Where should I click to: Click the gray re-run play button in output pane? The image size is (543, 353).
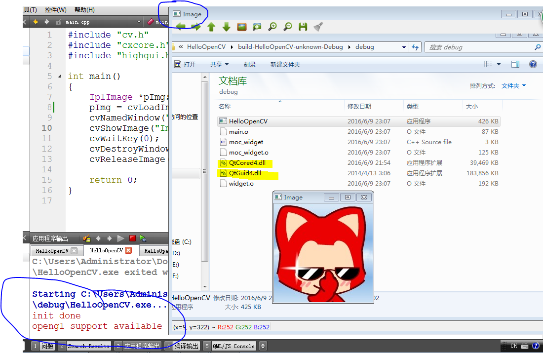pos(120,238)
